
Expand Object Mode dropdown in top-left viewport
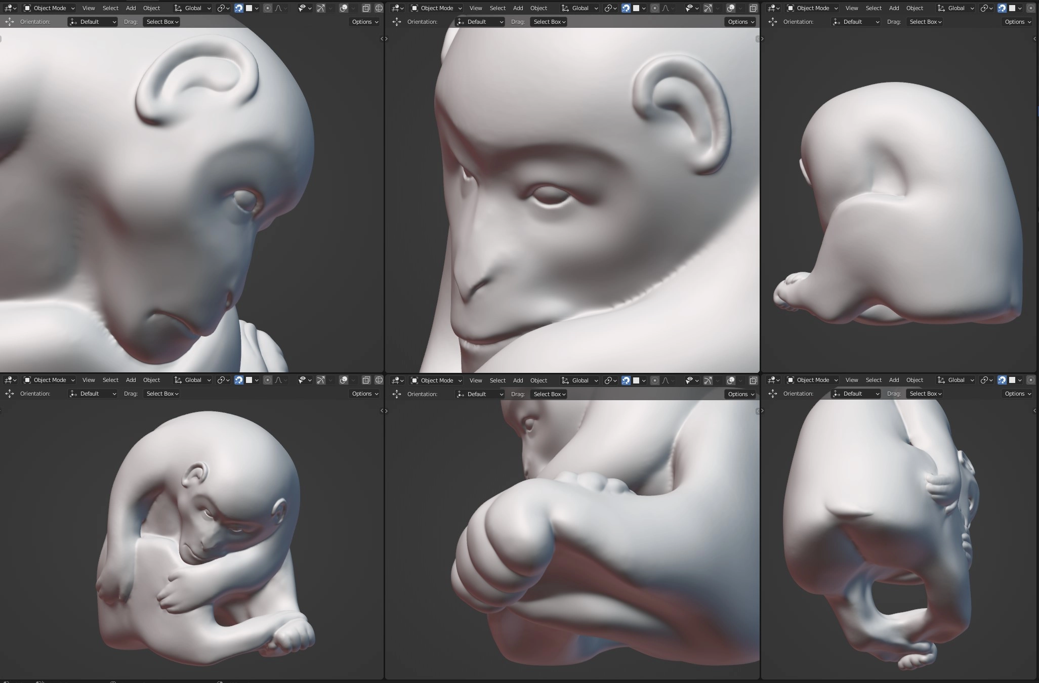tap(50, 8)
